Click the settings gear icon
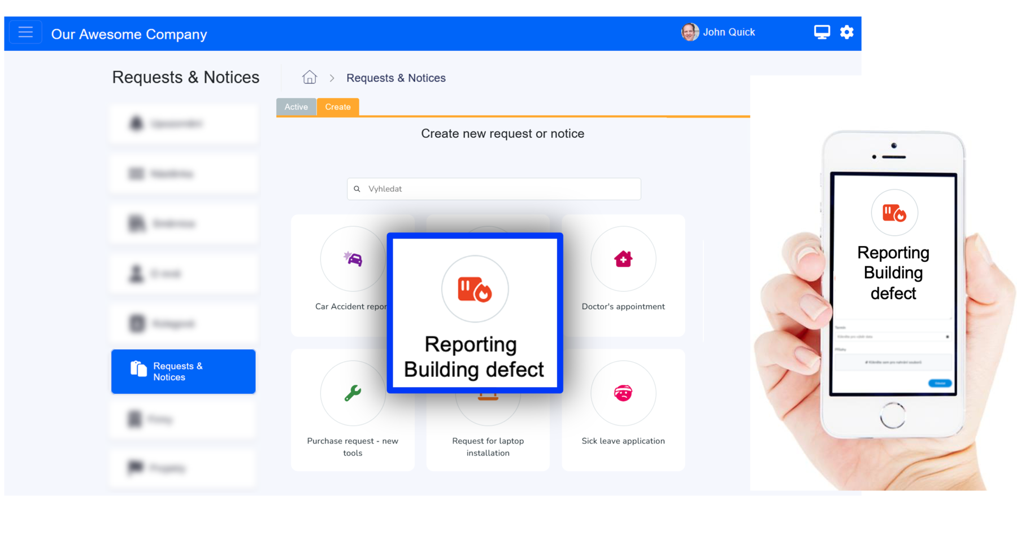1017x536 pixels. tap(846, 32)
